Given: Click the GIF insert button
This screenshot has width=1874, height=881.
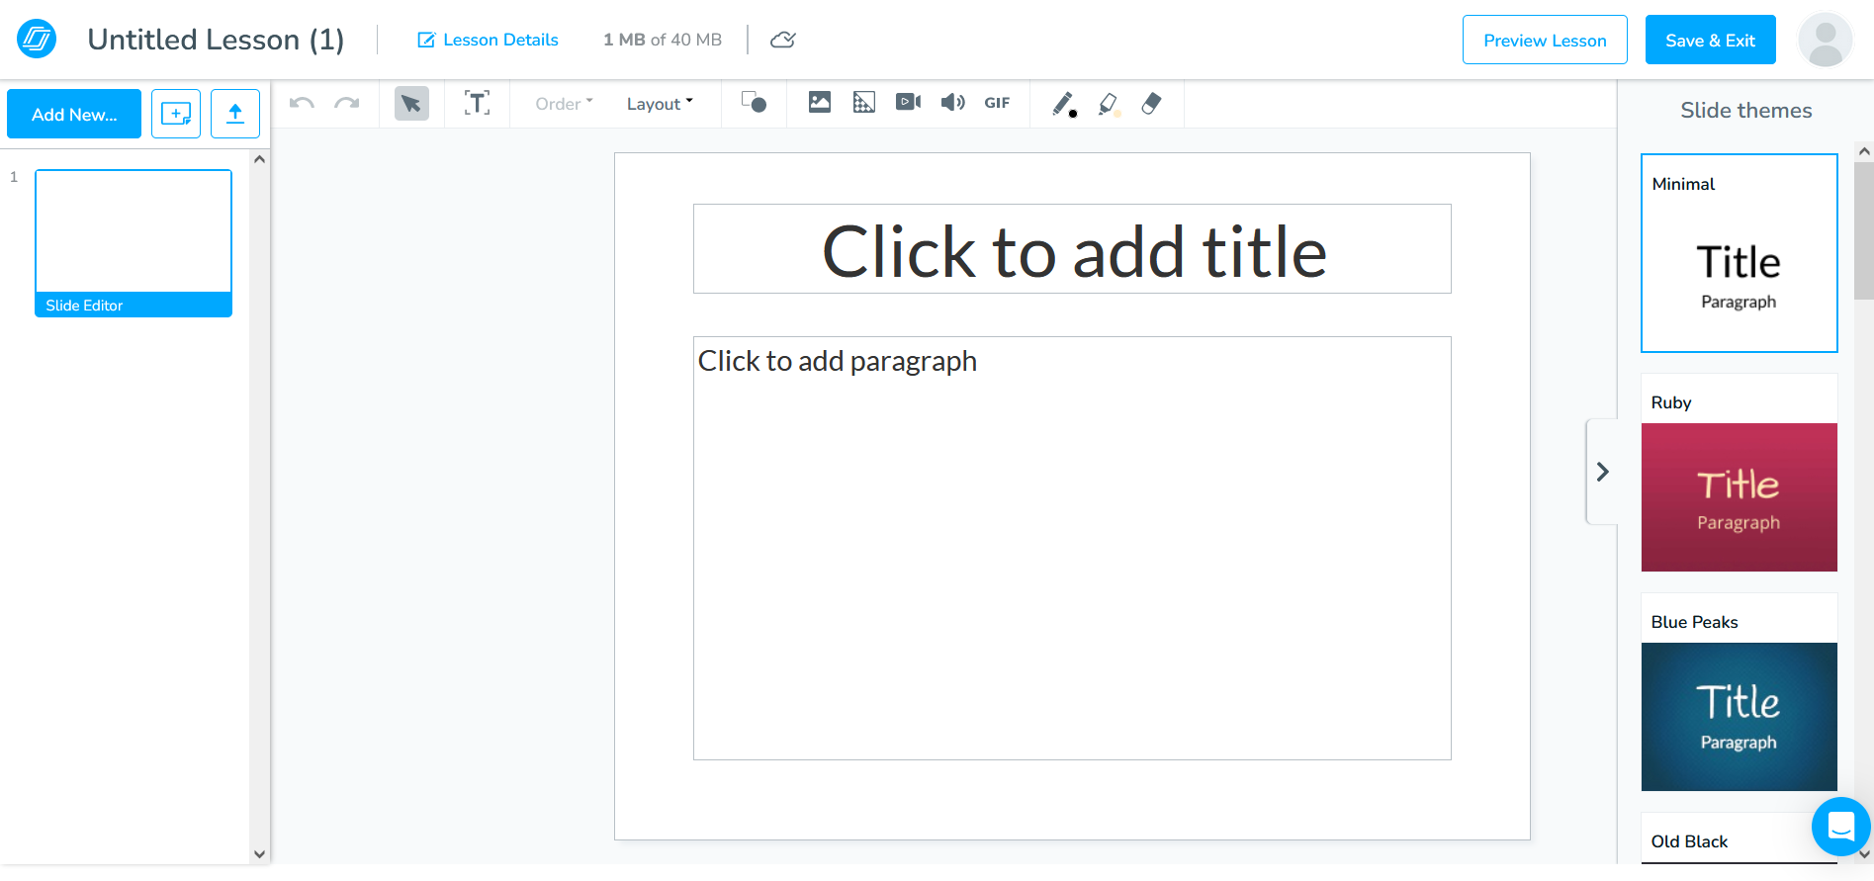Looking at the screenshot, I should (x=997, y=103).
